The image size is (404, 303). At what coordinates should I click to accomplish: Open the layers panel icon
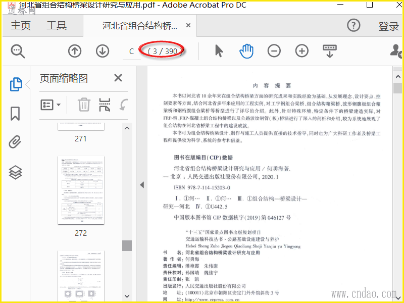pos(15,172)
